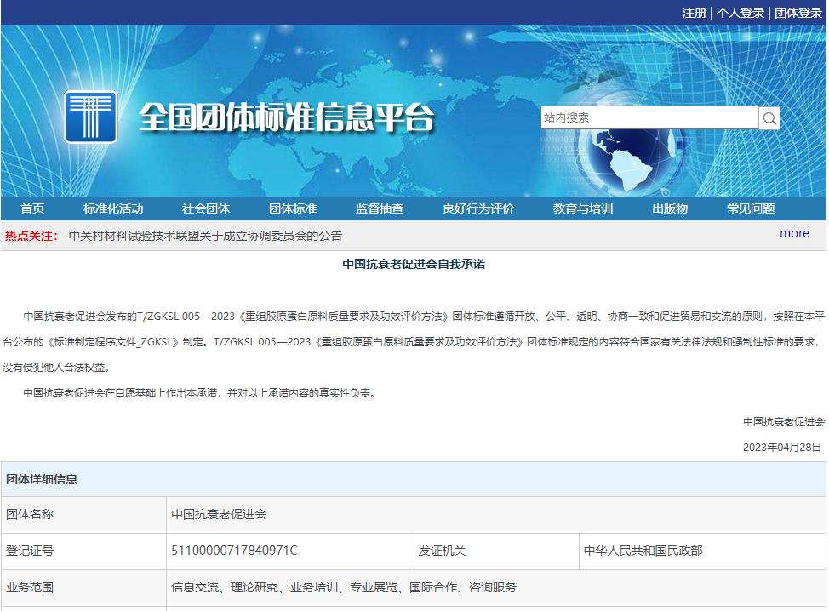Go to the 首页 menu item

coord(32,209)
